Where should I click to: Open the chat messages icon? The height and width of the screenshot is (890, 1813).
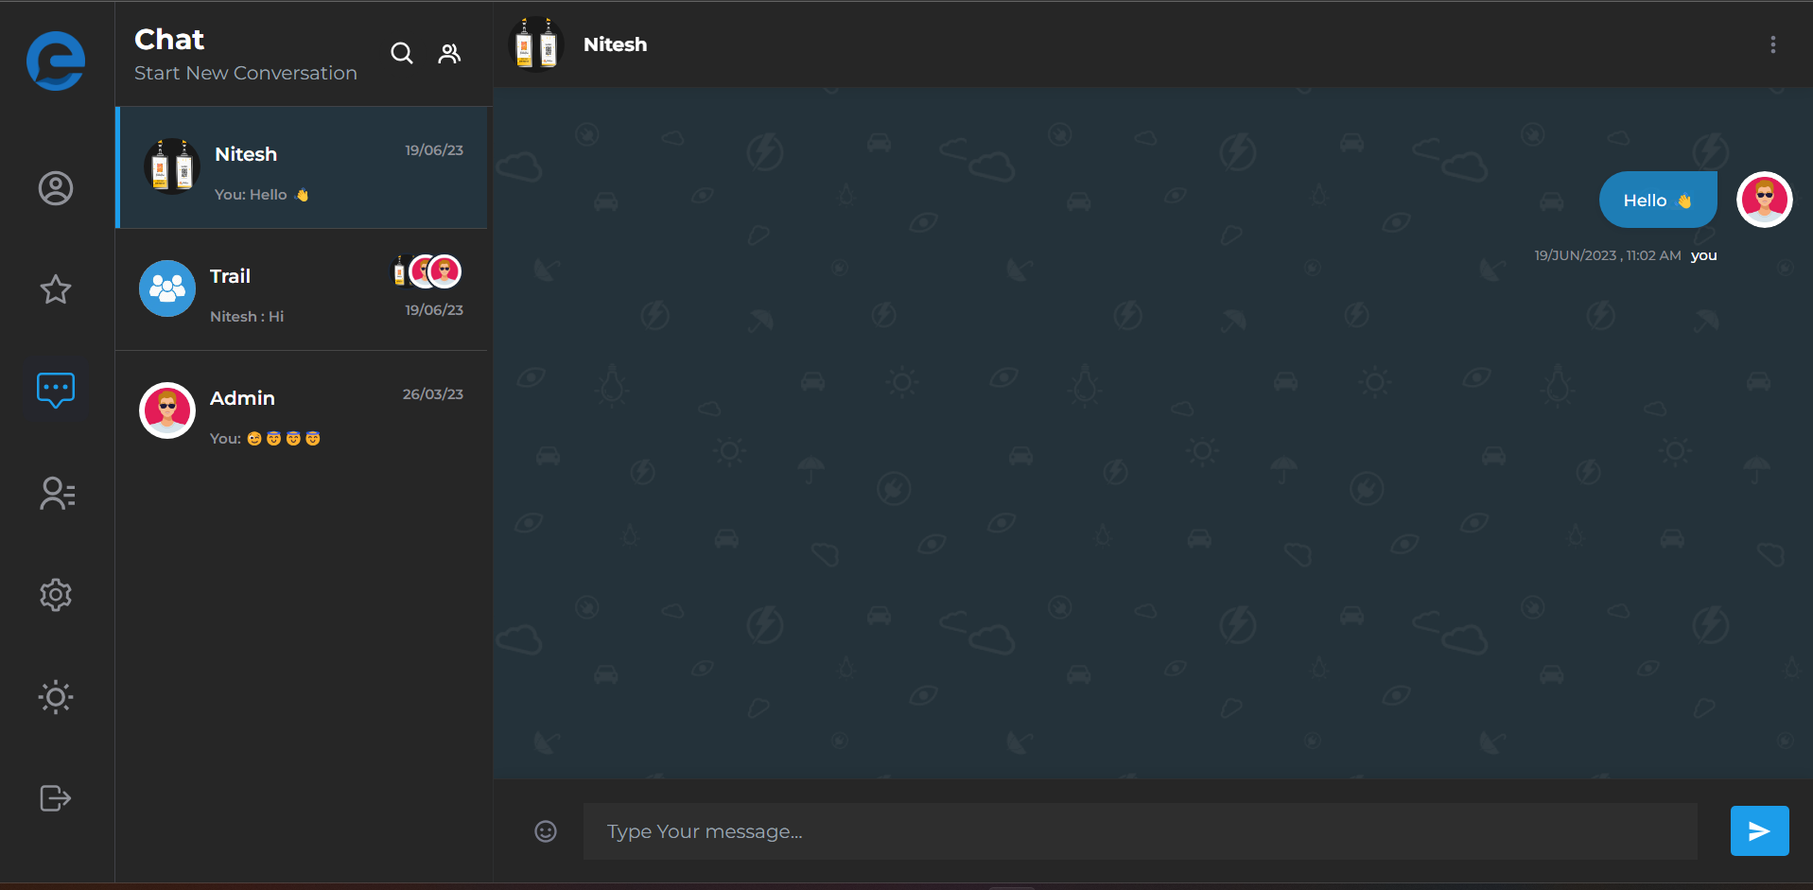point(55,389)
